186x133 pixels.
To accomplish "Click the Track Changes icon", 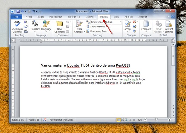I will pyautogui.click(x=80, y=23).
